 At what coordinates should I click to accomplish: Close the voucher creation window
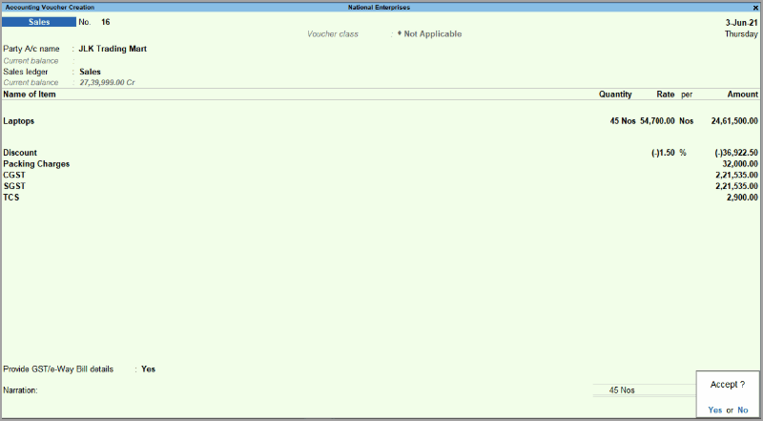click(x=755, y=8)
